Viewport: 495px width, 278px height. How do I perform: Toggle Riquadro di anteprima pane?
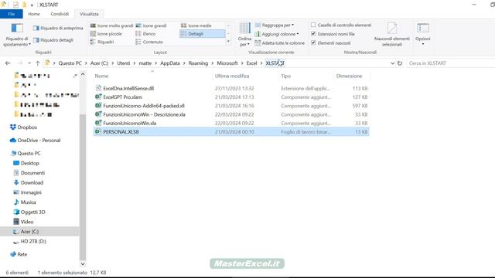coord(58,28)
